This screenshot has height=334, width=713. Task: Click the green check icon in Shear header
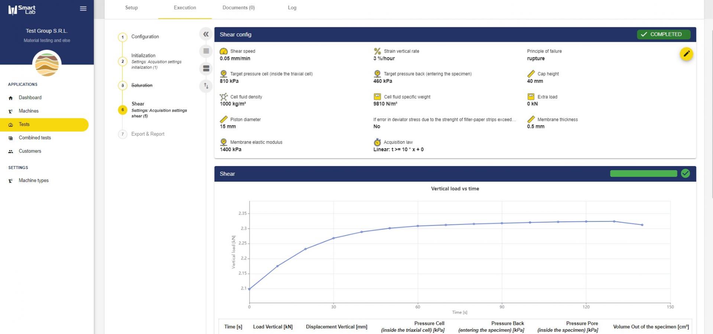685,173
